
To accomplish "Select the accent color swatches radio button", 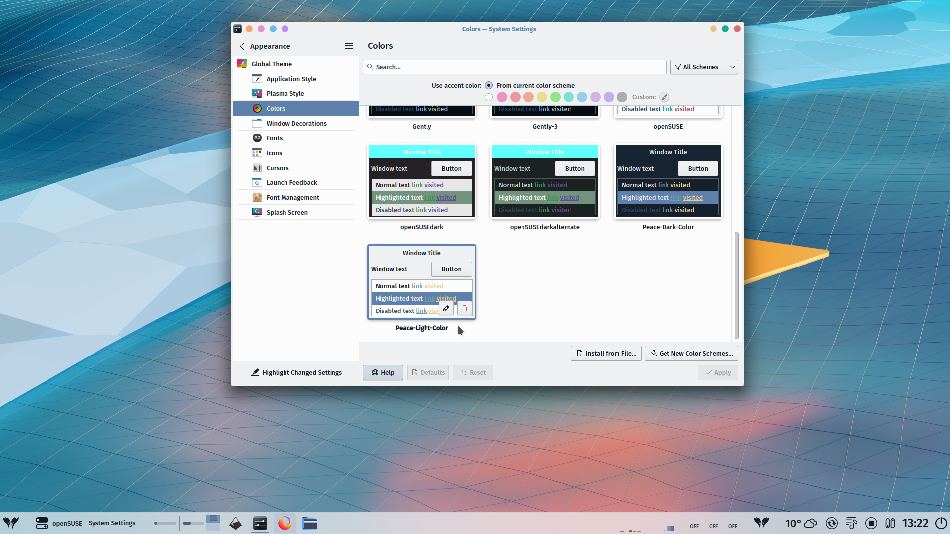I will 489,97.
